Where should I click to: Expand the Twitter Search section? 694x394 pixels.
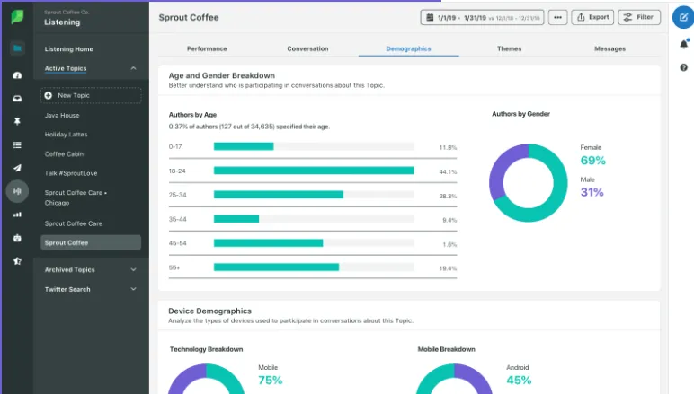pos(133,289)
